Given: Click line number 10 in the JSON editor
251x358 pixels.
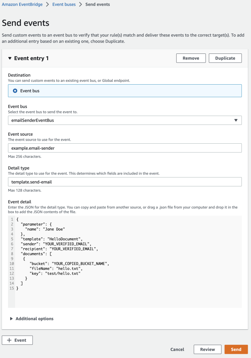Looking at the screenshot, I should point(11,263).
